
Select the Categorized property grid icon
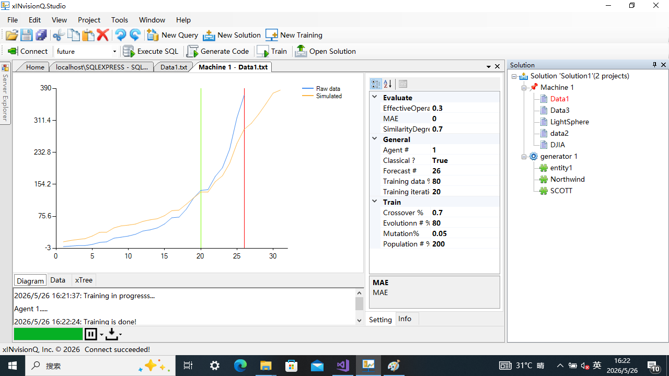[376, 84]
